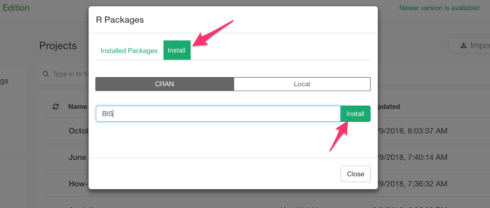Focus the "Type in to filter" search box
The width and height of the screenshot is (490, 208).
click(x=70, y=74)
